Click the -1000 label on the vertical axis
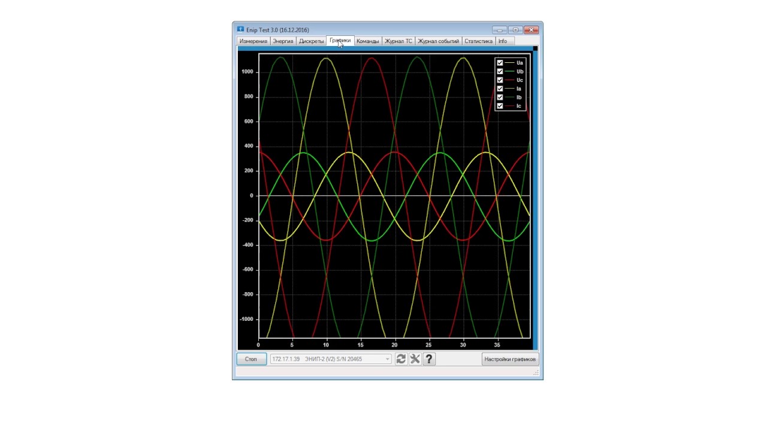767x431 pixels. 246,319
